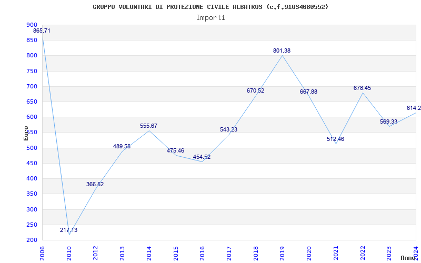
Task: Select the 670.52 data label
Action: (x=255, y=90)
